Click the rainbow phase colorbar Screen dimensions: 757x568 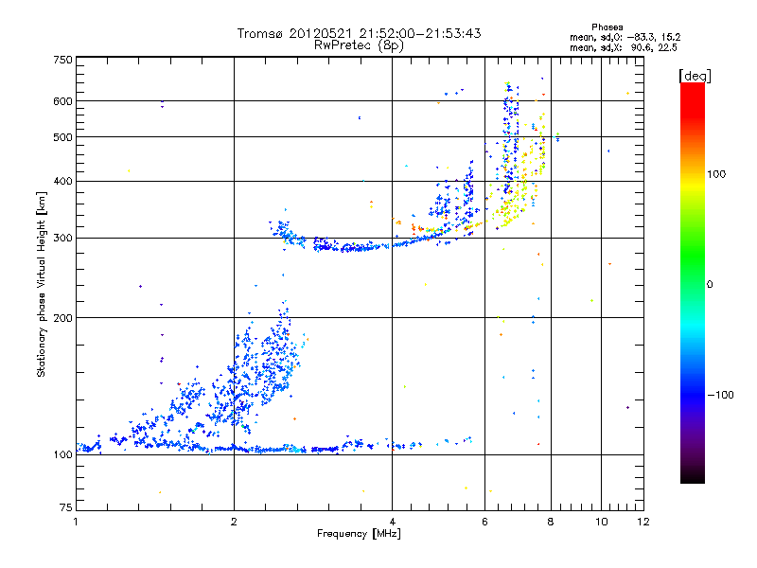point(693,283)
